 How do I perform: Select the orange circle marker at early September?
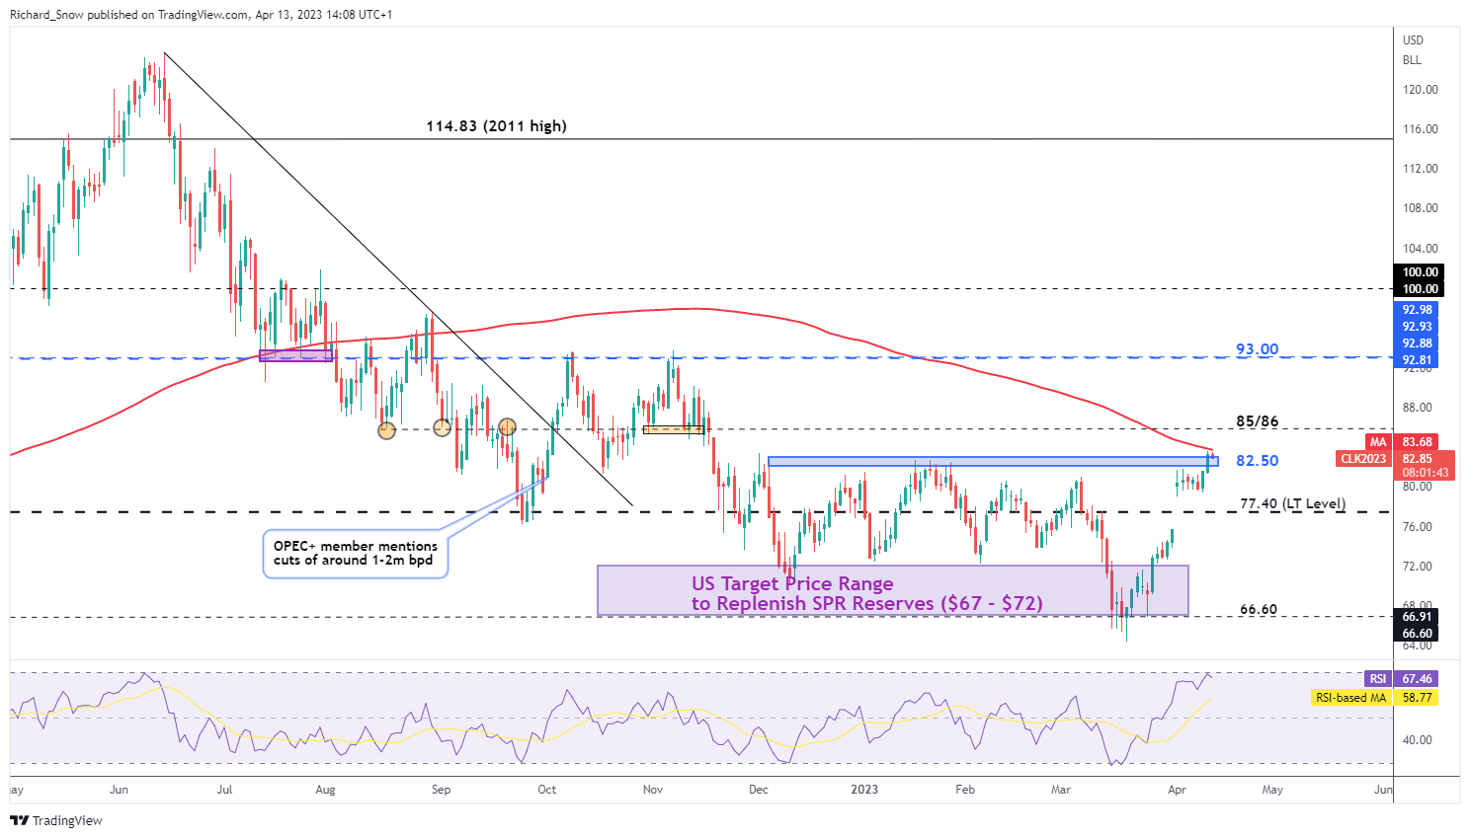point(443,427)
